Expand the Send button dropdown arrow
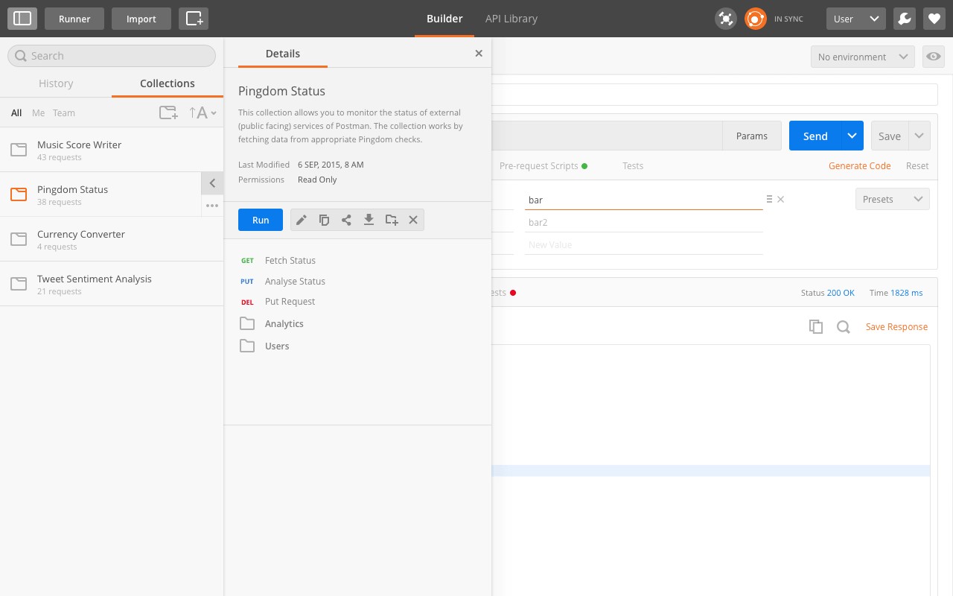 click(852, 136)
